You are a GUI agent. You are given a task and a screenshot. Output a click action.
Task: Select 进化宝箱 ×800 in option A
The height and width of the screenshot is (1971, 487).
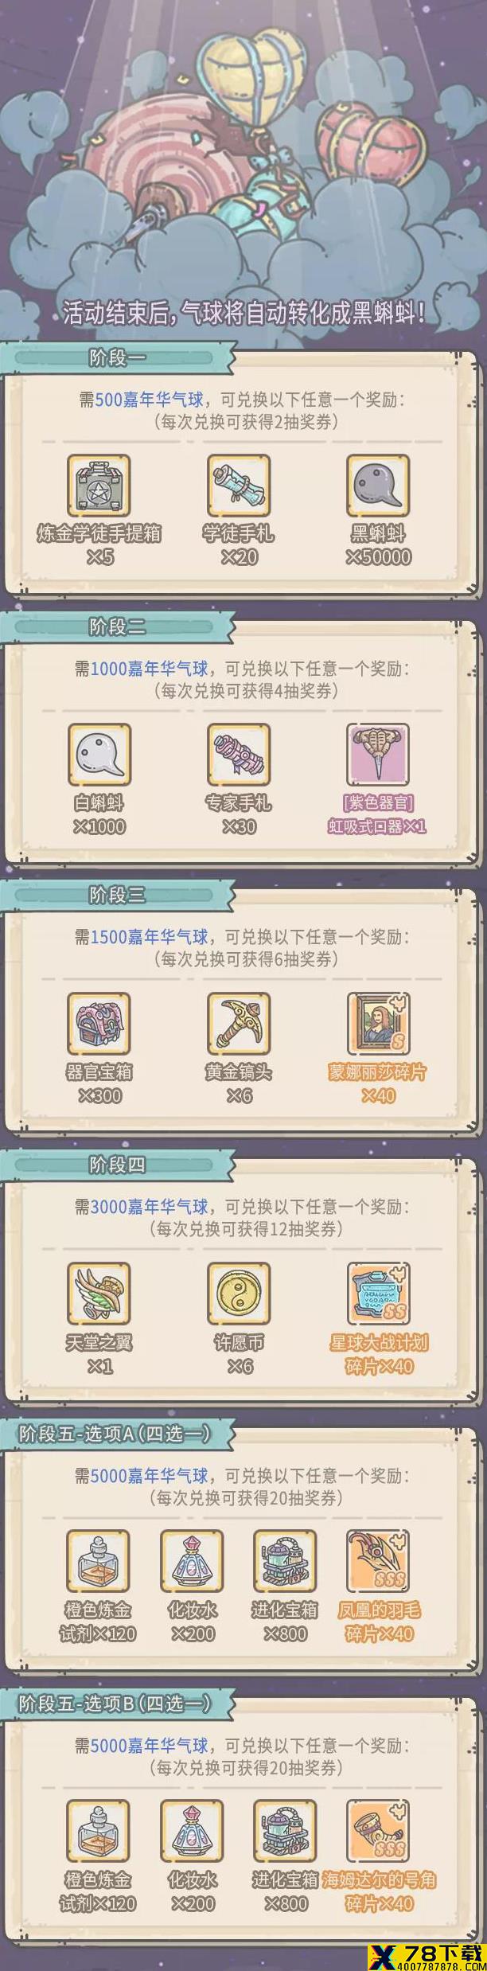point(285,1562)
